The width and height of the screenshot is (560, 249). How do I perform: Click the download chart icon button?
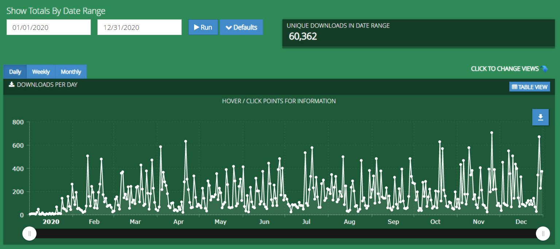pyautogui.click(x=540, y=117)
